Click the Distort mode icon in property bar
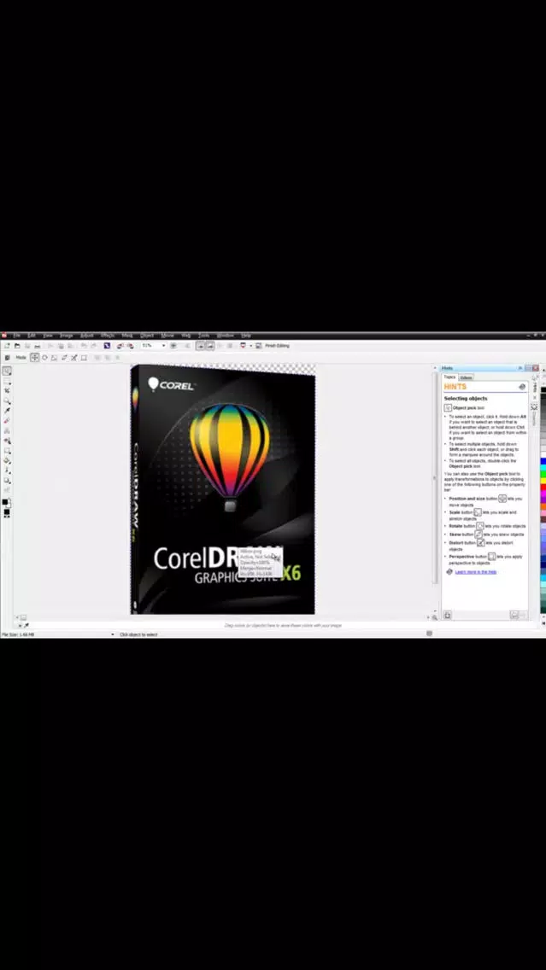 [x=73, y=358]
